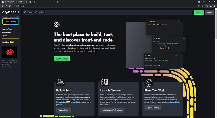This screenshot has height=118, width=217.
Task: Click the CodePen cube logo above headline
Action: [x=57, y=25]
